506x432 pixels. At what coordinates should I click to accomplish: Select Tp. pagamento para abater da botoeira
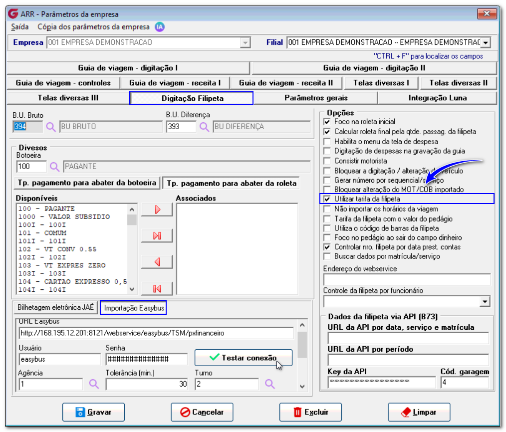pos(87,183)
